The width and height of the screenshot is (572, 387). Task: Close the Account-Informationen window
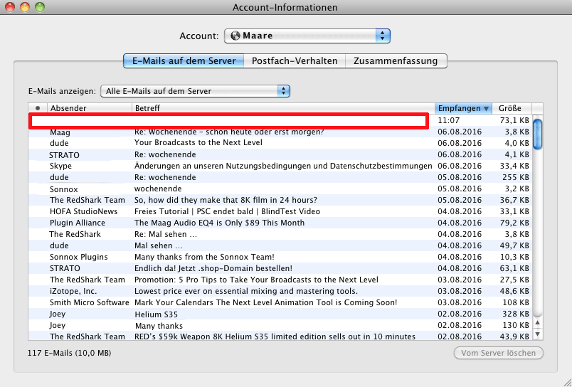point(10,7)
